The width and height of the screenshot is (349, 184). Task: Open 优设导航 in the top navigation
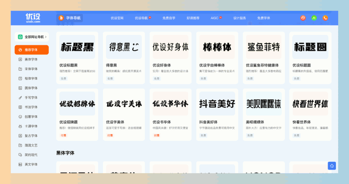tap(141, 18)
